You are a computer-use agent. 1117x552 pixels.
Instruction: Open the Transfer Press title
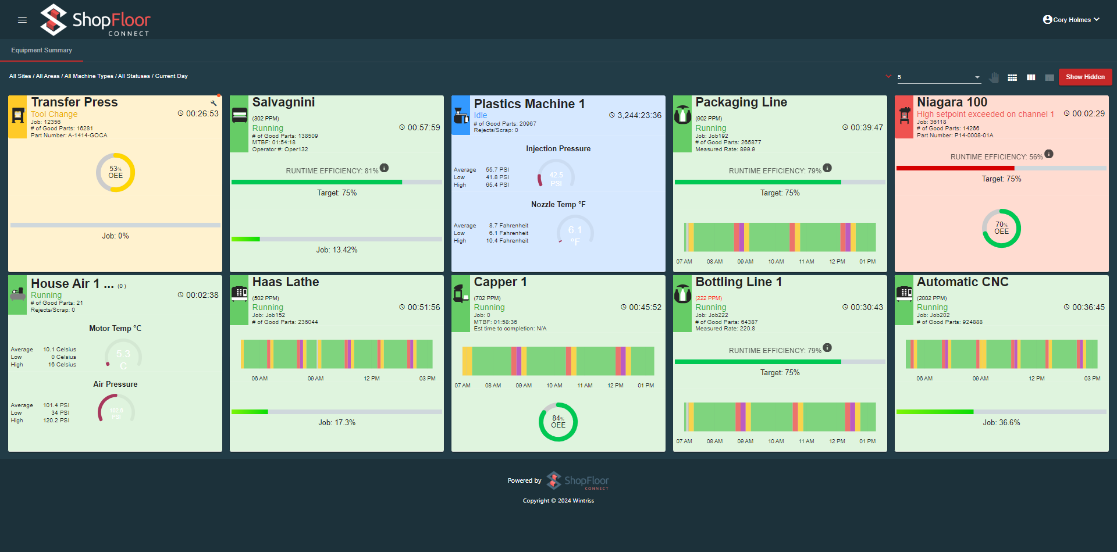click(74, 102)
